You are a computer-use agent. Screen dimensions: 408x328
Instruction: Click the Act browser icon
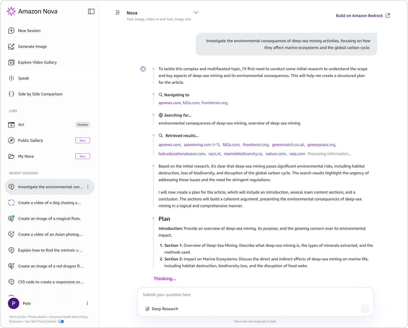pyautogui.click(x=11, y=125)
